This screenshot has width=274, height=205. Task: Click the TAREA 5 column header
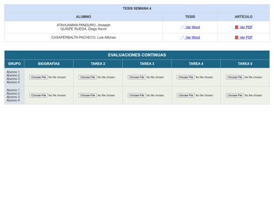pos(245,64)
